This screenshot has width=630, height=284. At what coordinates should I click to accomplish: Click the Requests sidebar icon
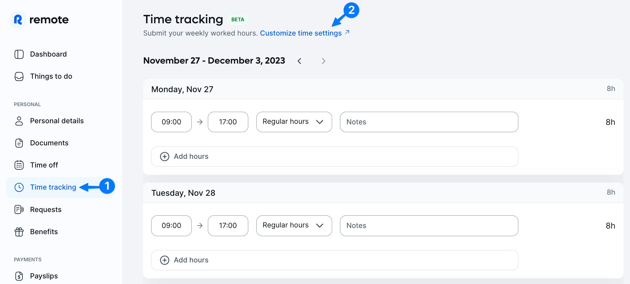[19, 209]
